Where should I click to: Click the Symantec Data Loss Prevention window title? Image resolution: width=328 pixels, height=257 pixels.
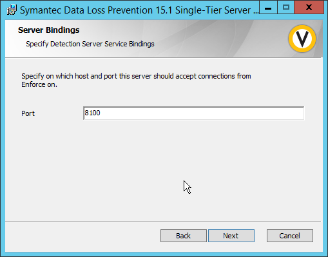(139, 10)
